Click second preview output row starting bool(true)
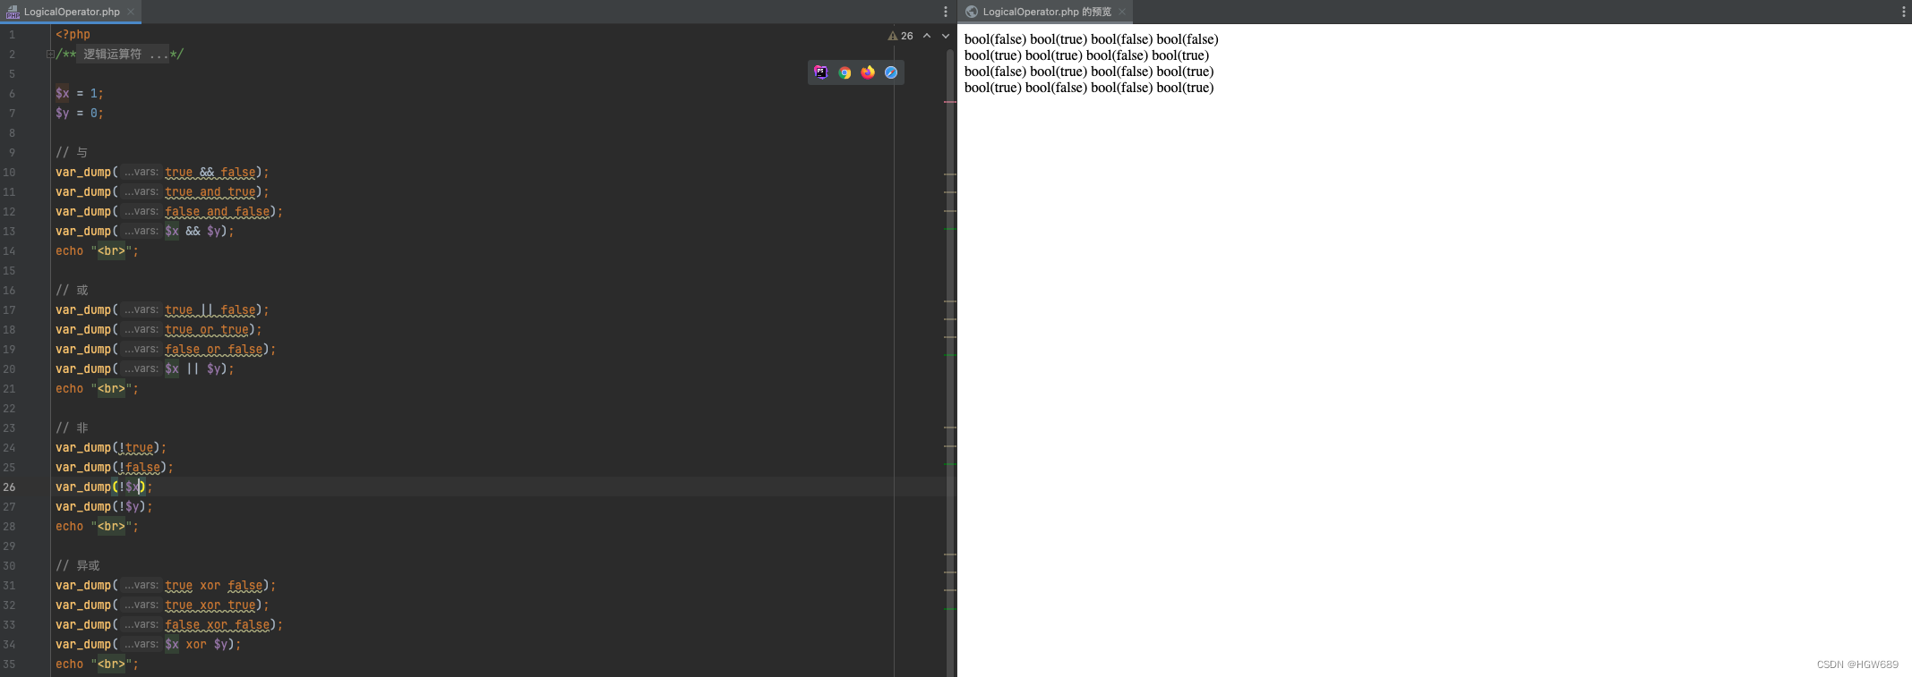The image size is (1912, 677). [x=1086, y=55]
